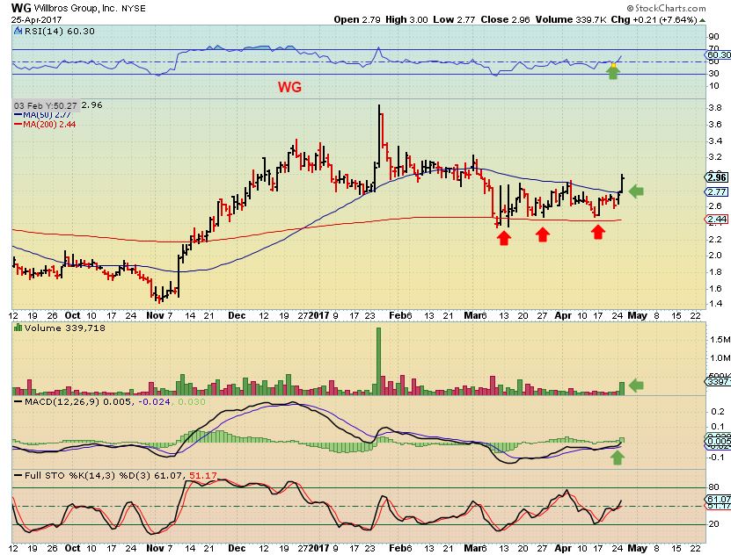Click the green volume bars icon
Image resolution: width=731 pixels, height=555 pixels.
coord(18,328)
